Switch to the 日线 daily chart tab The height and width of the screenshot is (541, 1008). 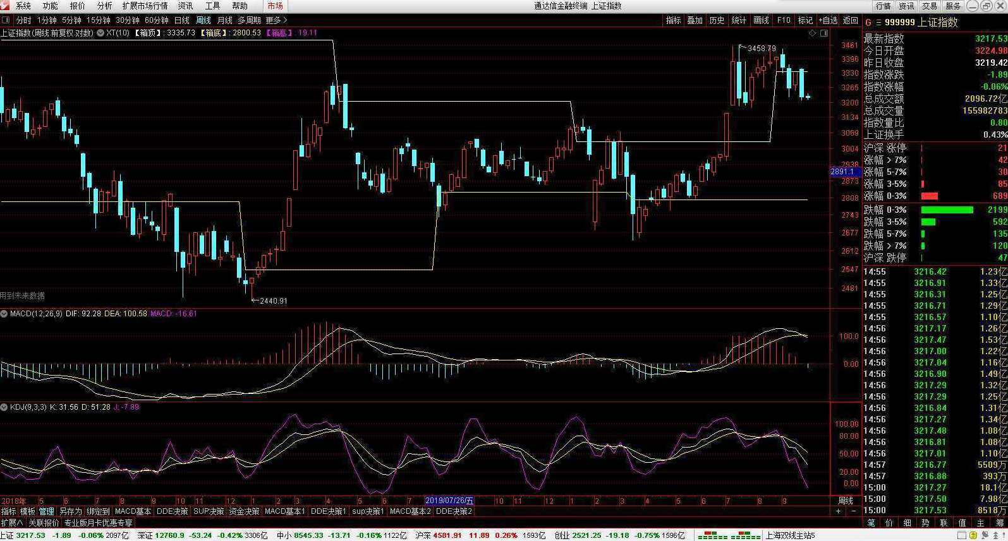[x=181, y=20]
